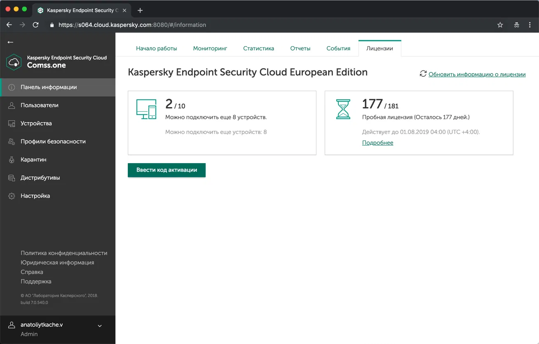This screenshot has width=539, height=344.
Task: Select Профили безопасности in the sidebar
Action: pyautogui.click(x=53, y=141)
